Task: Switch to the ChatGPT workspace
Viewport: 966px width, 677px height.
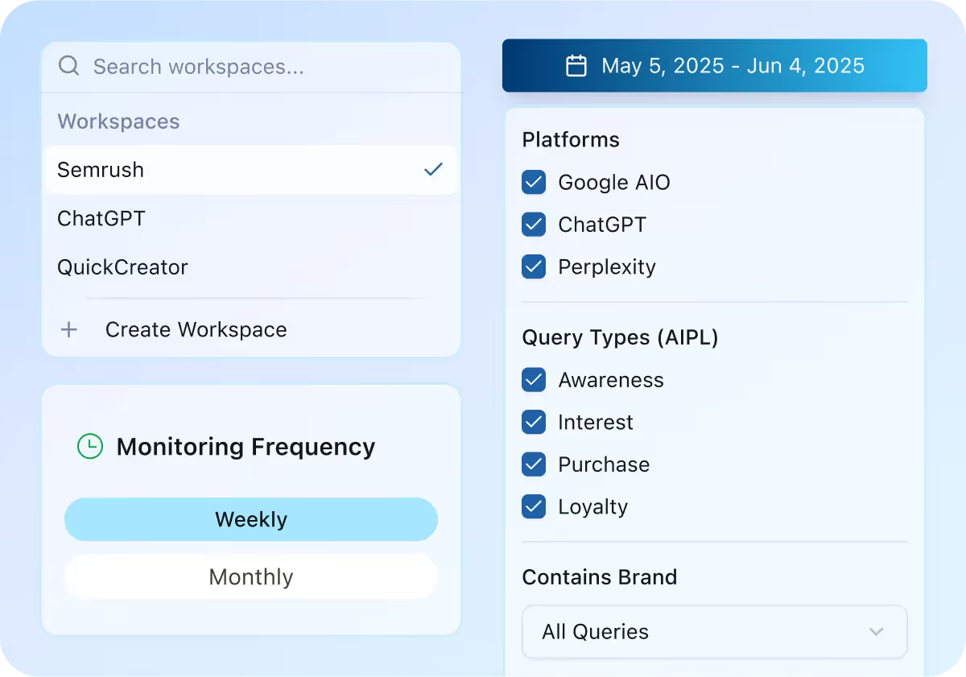Action: click(250, 218)
